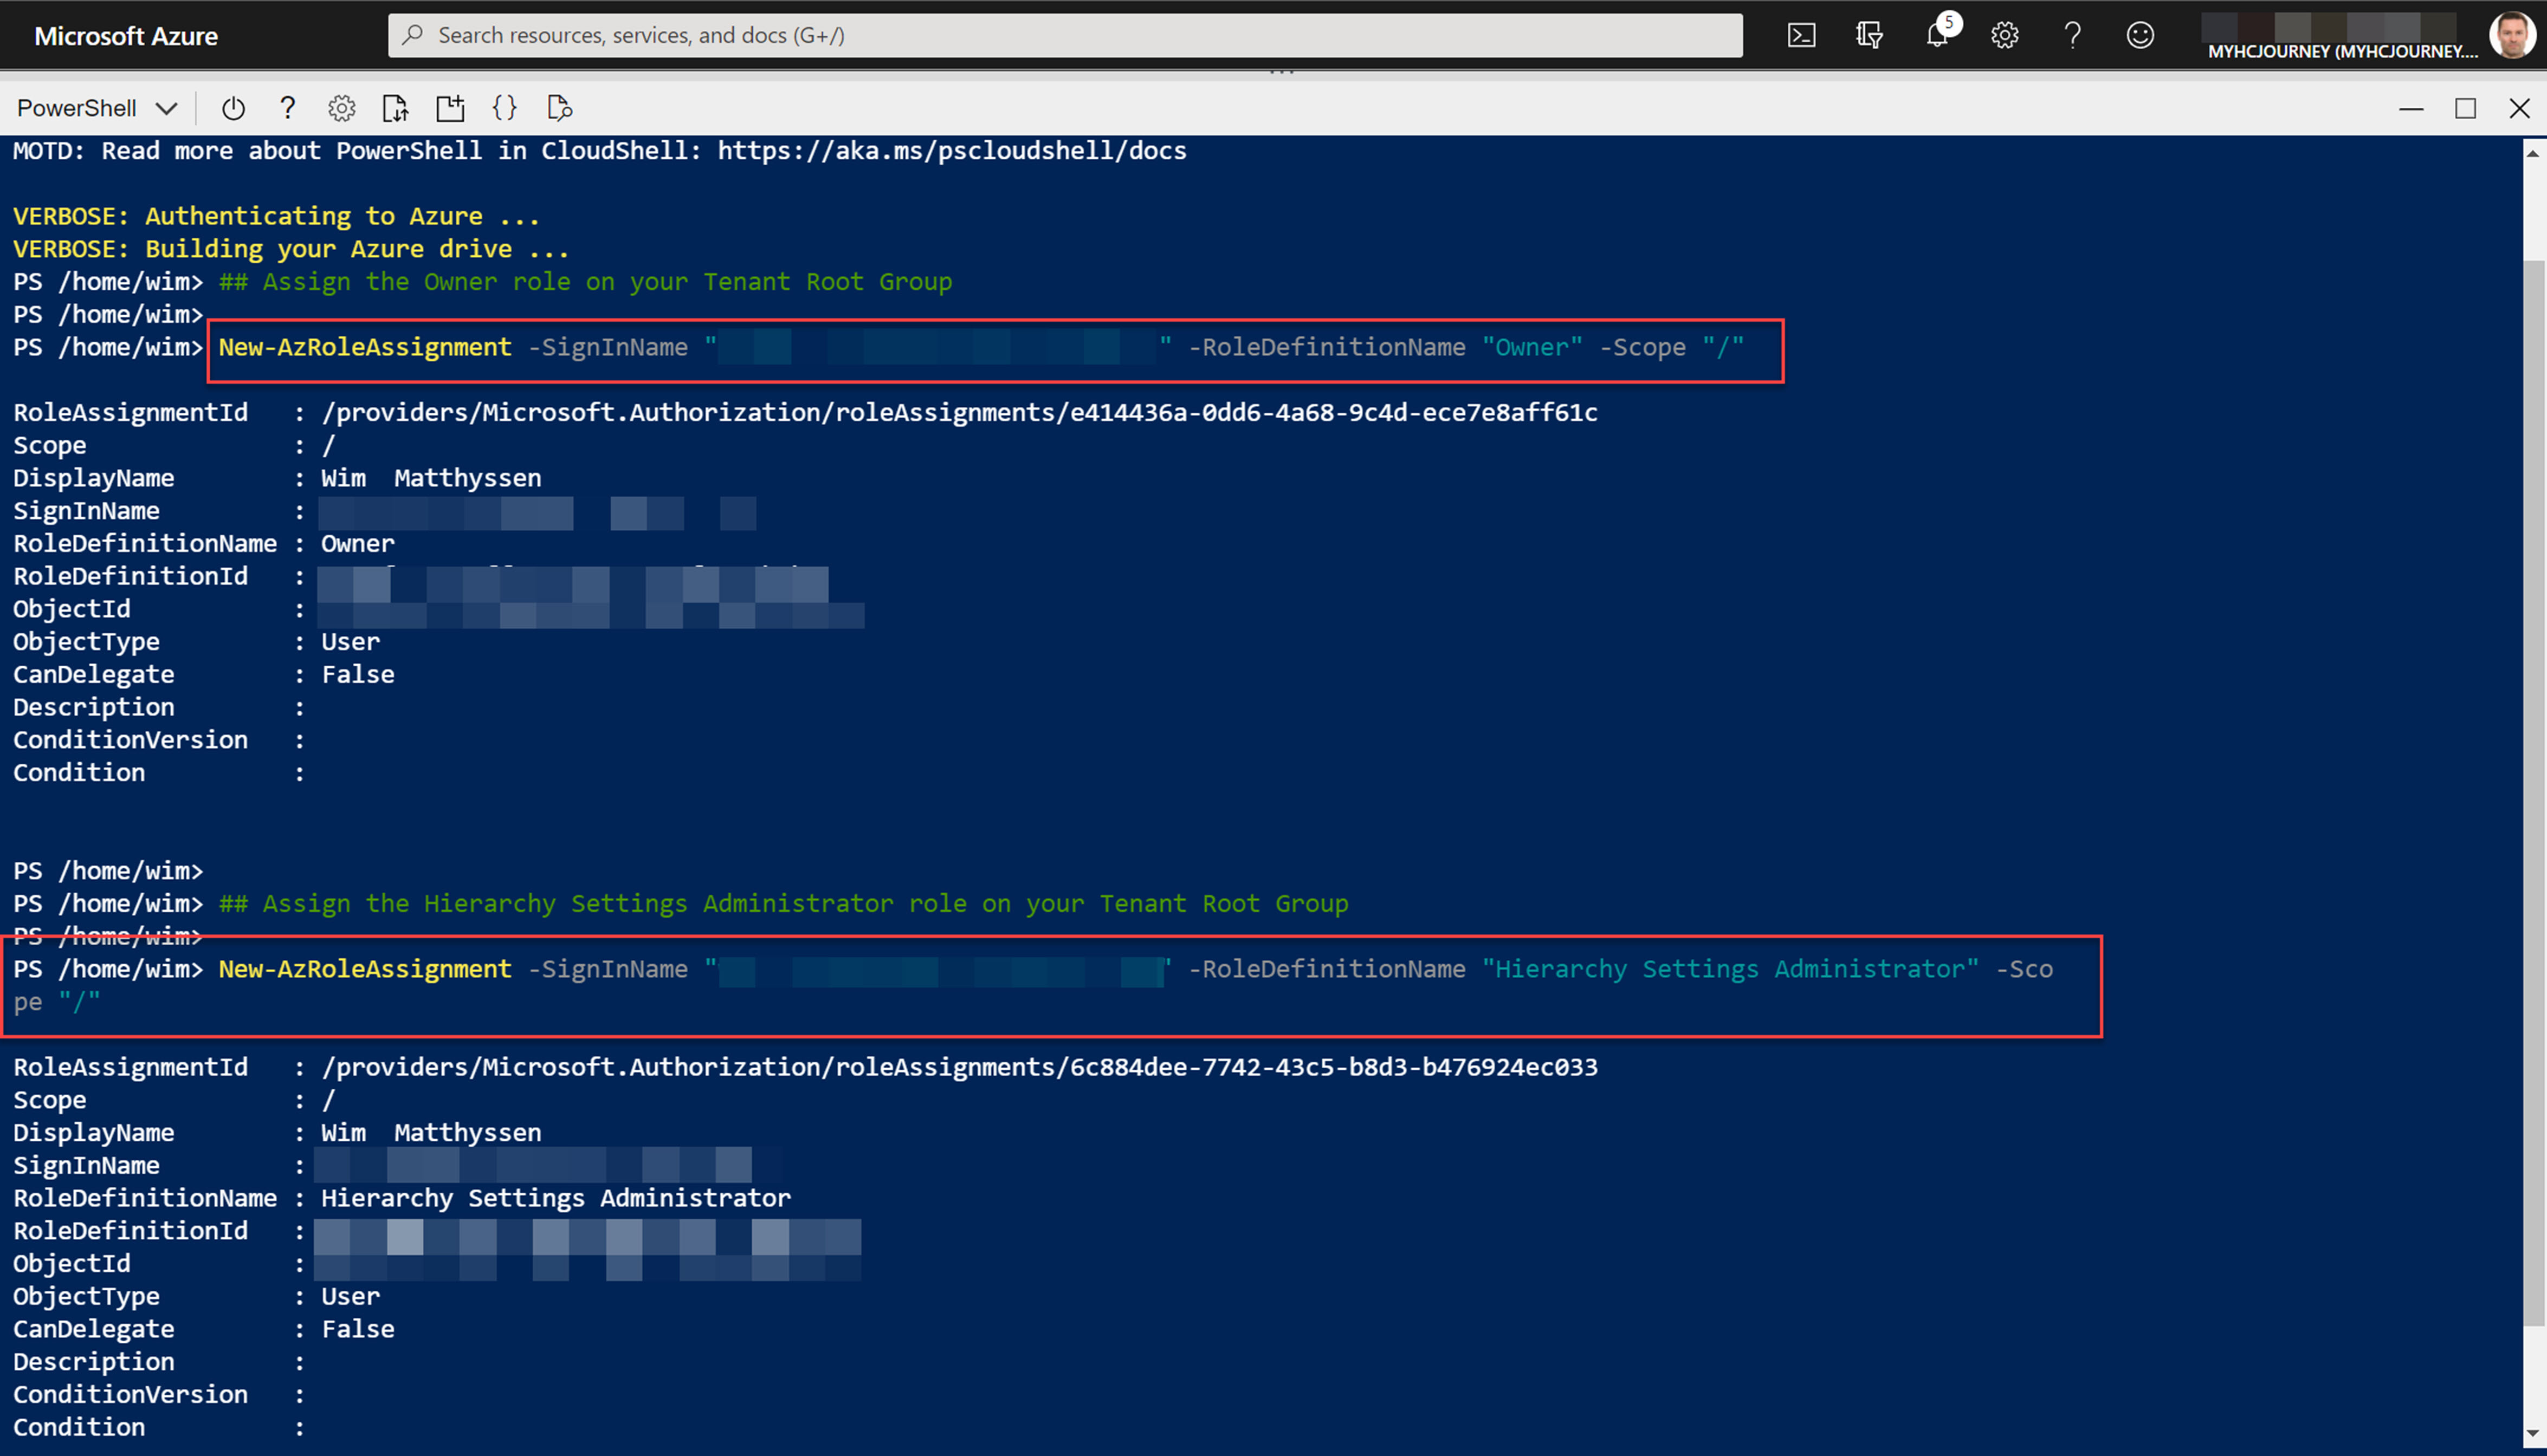
Task: Open Cloud Shell help question mark
Action: click(x=288, y=108)
